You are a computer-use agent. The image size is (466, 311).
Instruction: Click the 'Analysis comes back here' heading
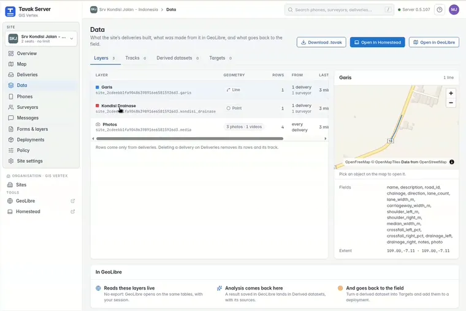[254, 288]
